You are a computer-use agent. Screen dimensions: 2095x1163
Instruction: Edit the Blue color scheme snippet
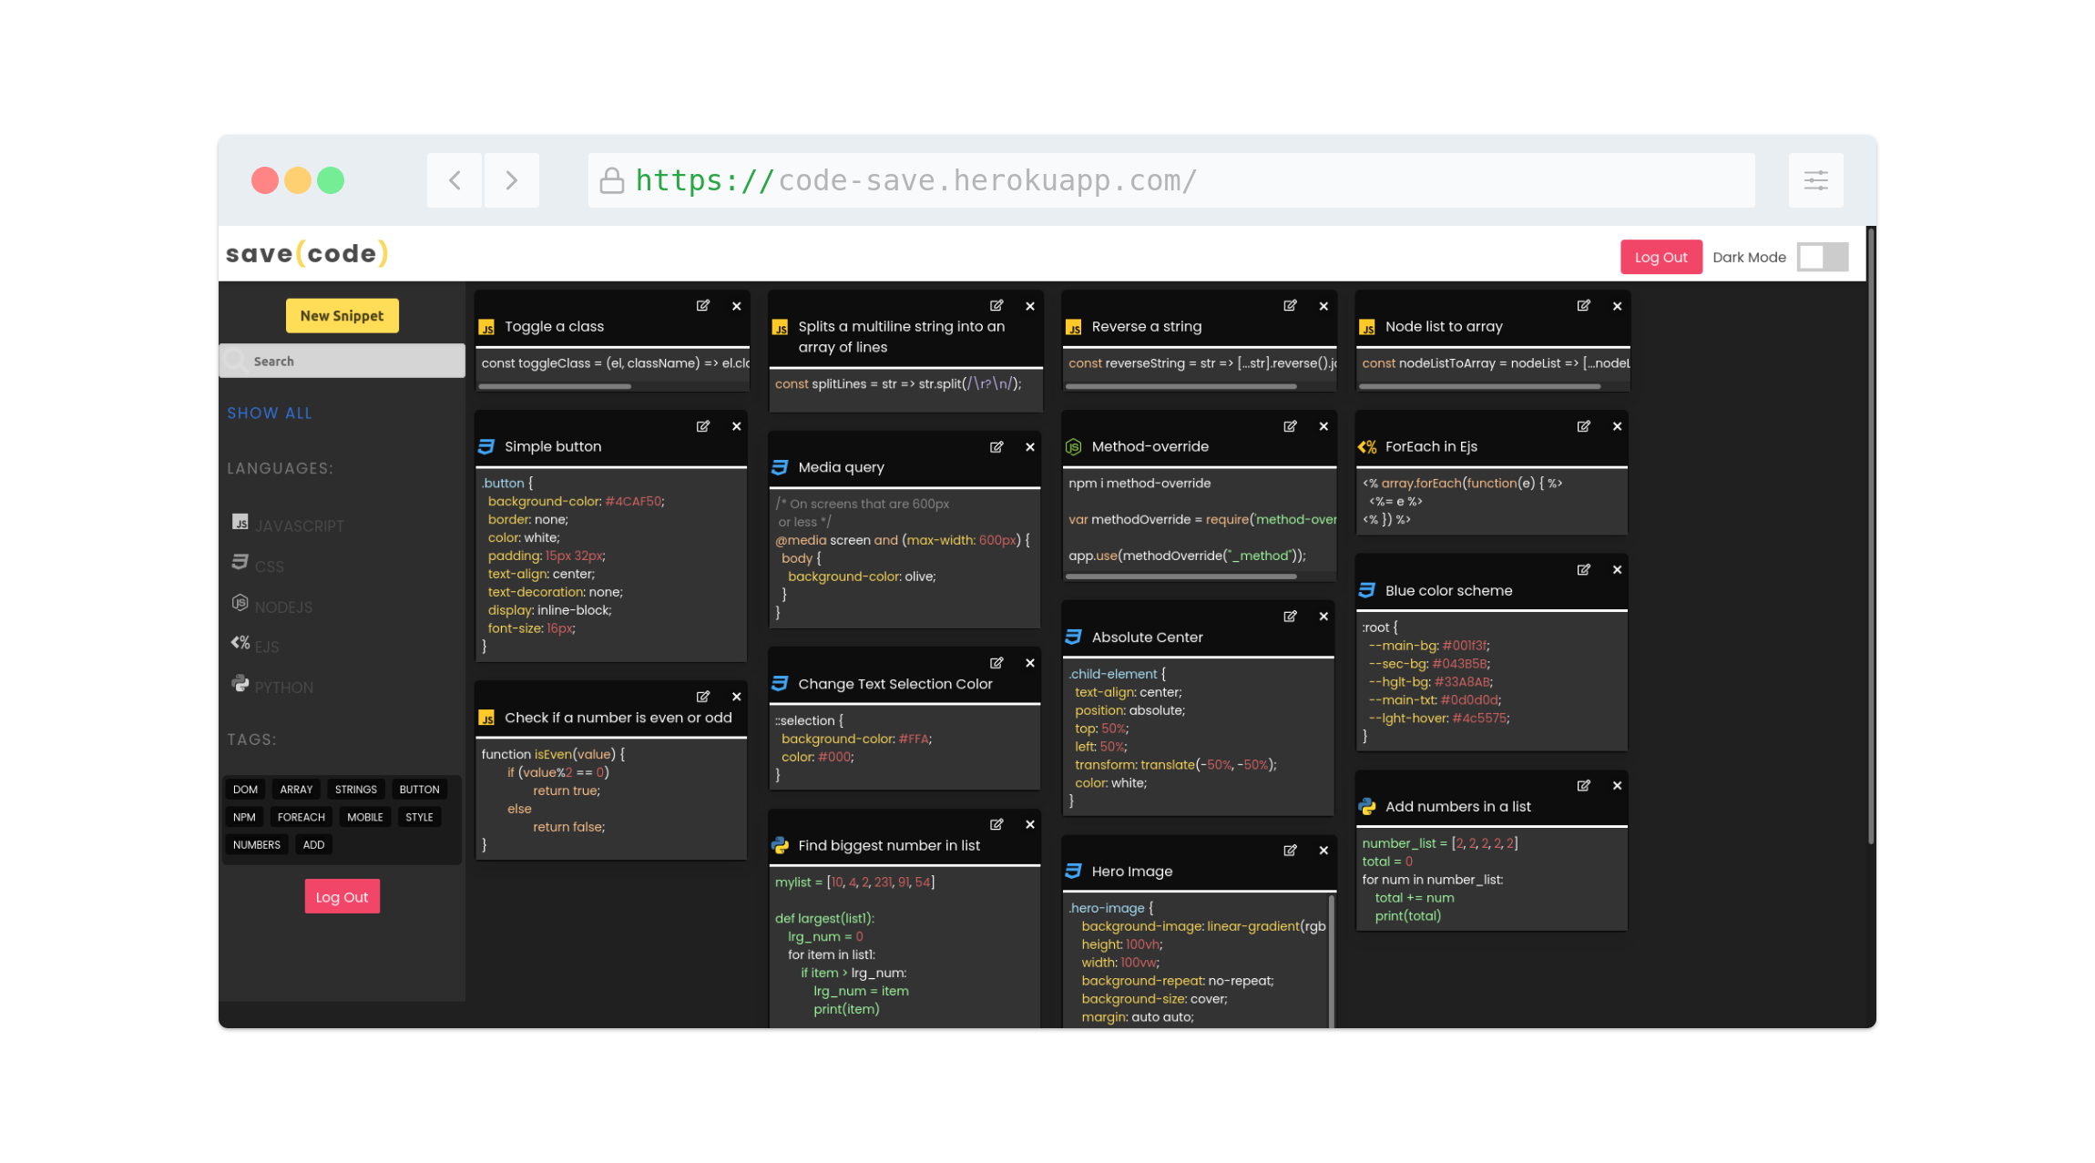[x=1584, y=570]
